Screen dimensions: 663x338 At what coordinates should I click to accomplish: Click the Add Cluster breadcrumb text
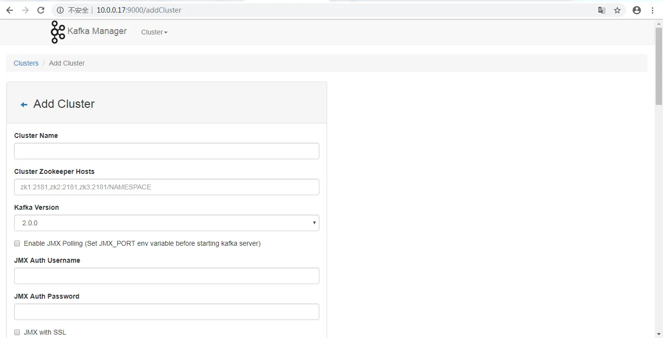(67, 63)
